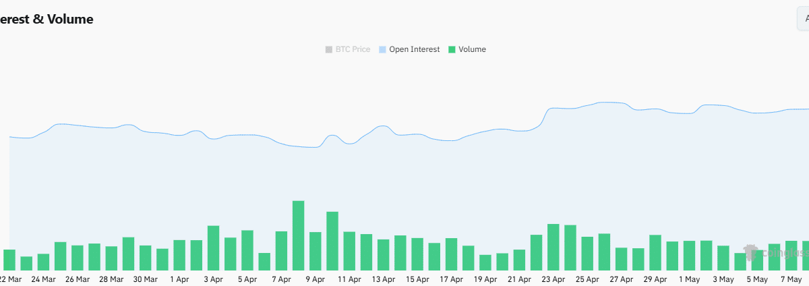The height and width of the screenshot is (286, 809).
Task: Open the partially visible dropdown at top right
Action: tap(802, 19)
